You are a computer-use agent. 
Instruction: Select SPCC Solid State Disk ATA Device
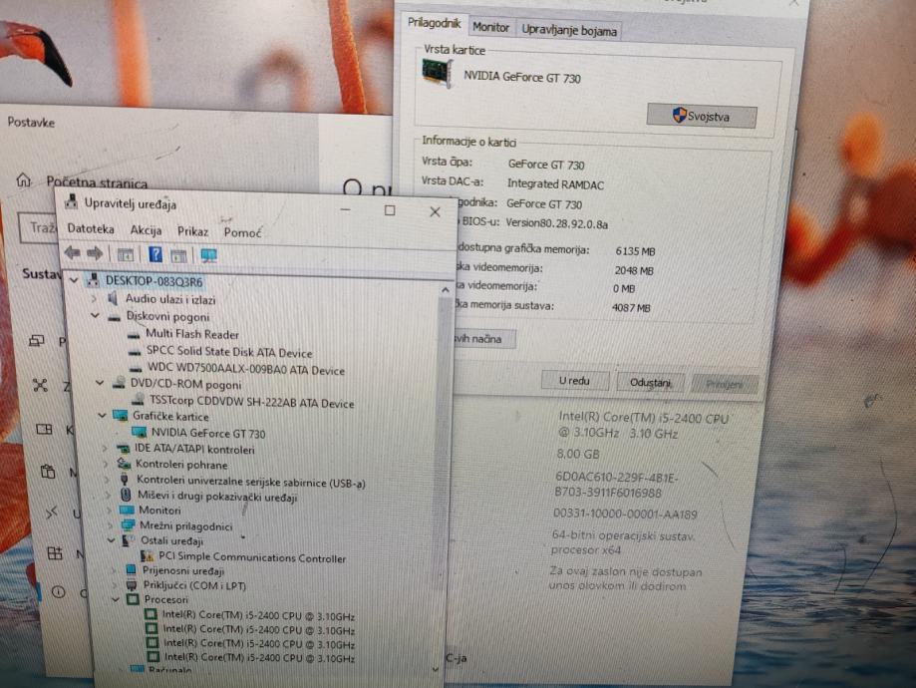tap(229, 352)
